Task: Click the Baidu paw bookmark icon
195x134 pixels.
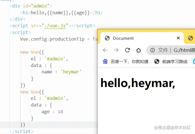Action: pyautogui.click(x=105, y=61)
